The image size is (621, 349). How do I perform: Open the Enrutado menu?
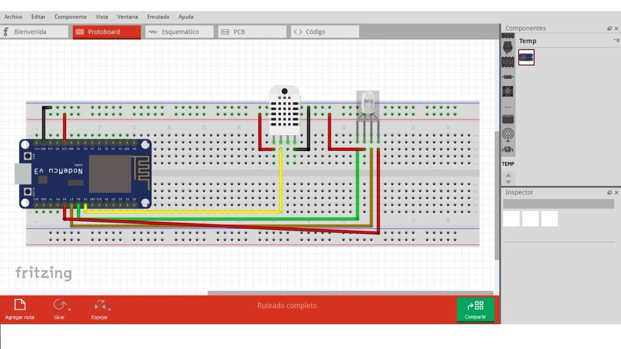(x=158, y=17)
